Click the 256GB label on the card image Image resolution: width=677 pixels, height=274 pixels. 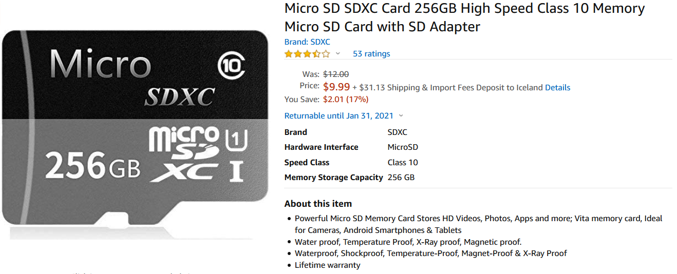pyautogui.click(x=92, y=165)
